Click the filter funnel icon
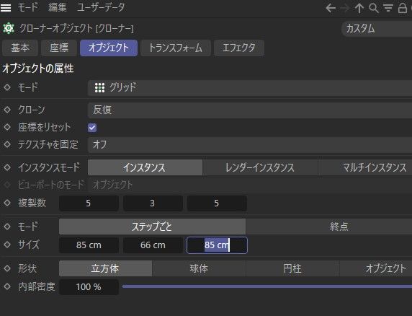The height and width of the screenshot is (316, 412). tap(388, 8)
